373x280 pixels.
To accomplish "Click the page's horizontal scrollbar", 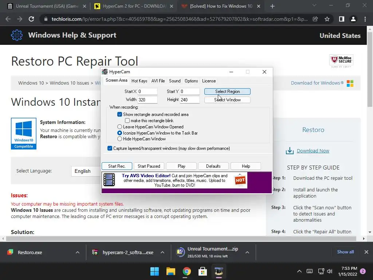I will click(181, 238).
